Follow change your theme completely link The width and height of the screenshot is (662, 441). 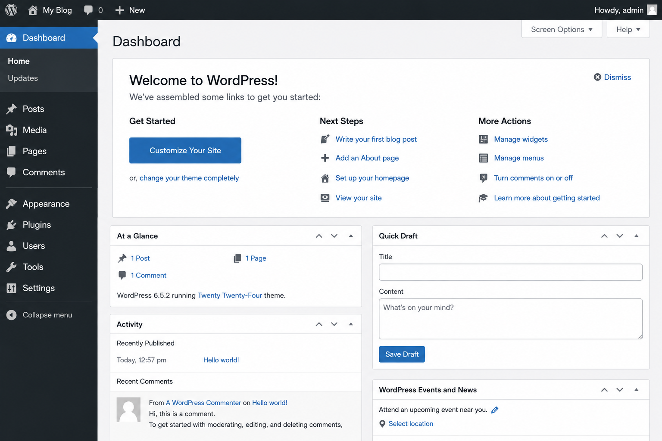click(x=189, y=178)
